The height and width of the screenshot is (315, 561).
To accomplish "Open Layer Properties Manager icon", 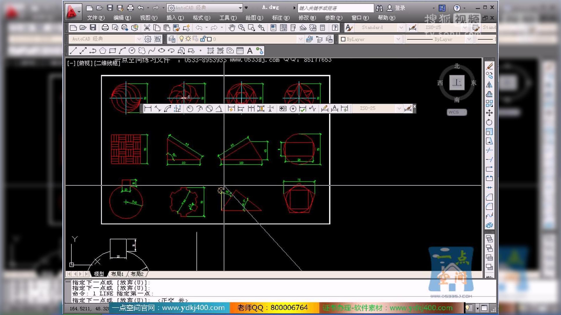I will pyautogui.click(x=172, y=39).
